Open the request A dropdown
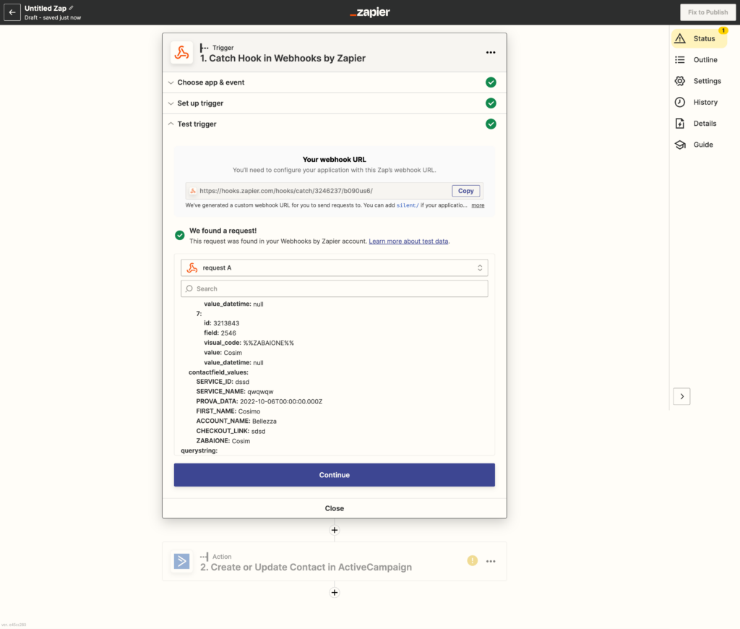 coord(334,268)
